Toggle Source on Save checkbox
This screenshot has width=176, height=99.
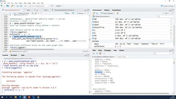17,13
